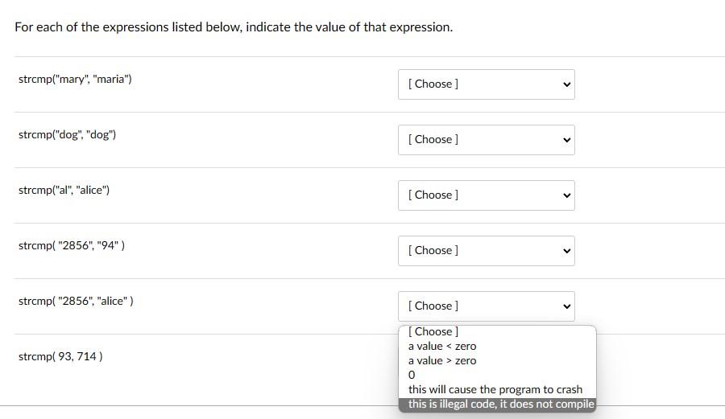Click the strcmp("2856", "94") expression text
This screenshot has width=725, height=419.
(71, 246)
